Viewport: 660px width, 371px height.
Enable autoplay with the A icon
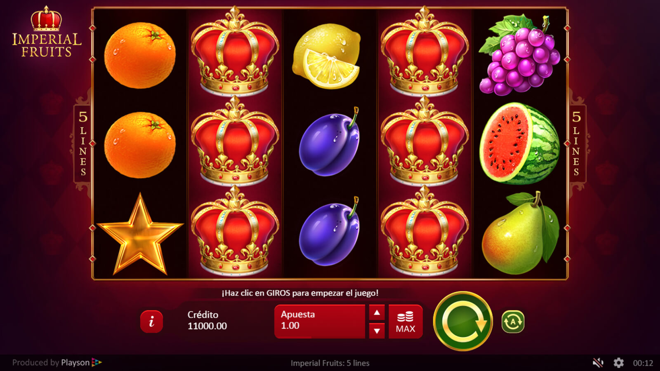(513, 322)
